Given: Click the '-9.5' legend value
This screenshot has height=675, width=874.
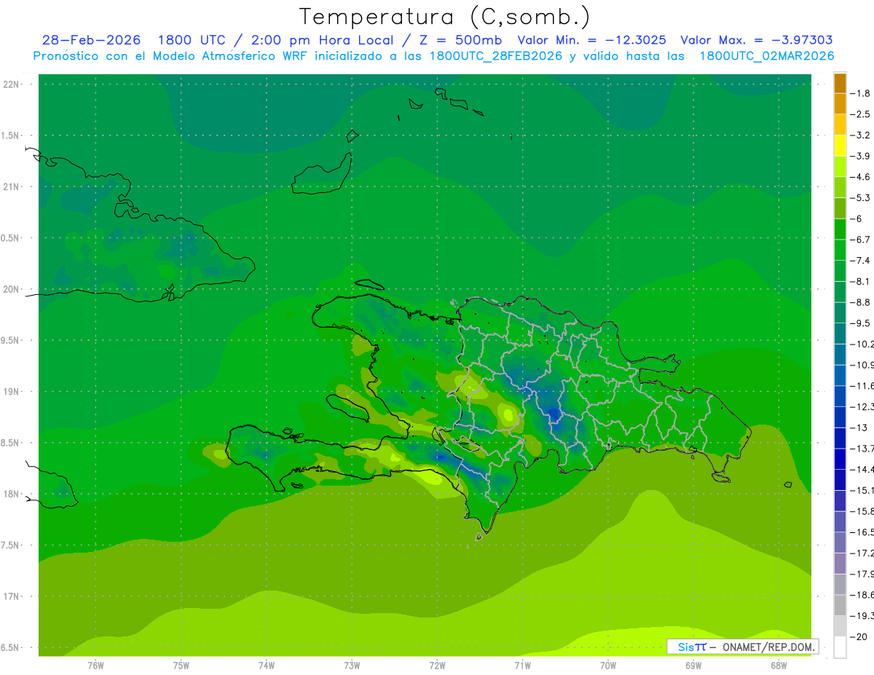Looking at the screenshot, I should [x=860, y=323].
